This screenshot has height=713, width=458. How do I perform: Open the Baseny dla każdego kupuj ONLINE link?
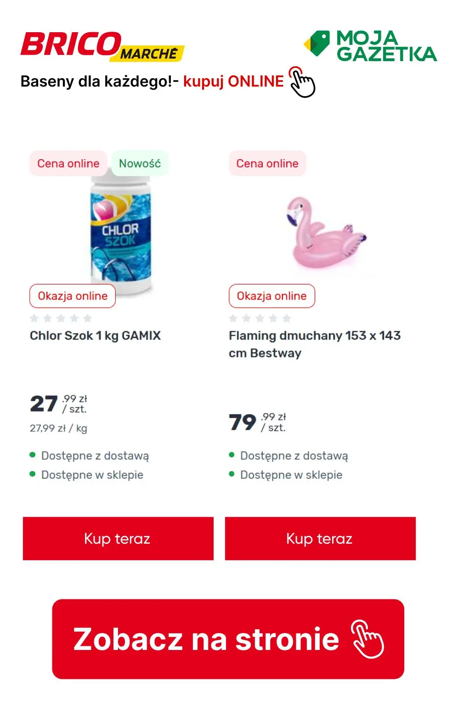click(152, 81)
